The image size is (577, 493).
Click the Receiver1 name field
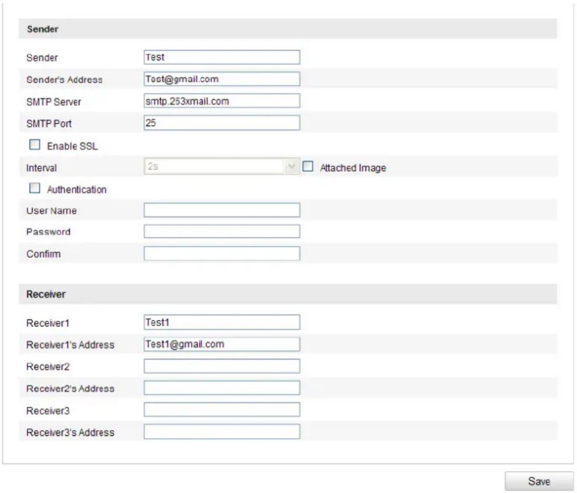(222, 322)
